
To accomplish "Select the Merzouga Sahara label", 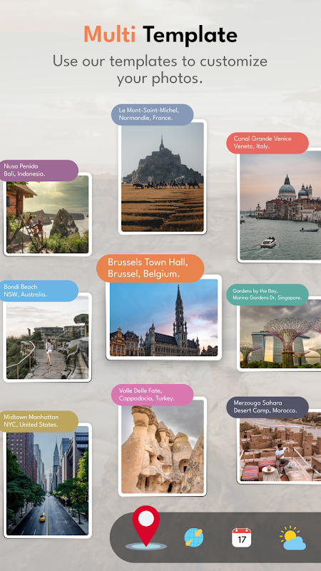I will click(x=267, y=407).
